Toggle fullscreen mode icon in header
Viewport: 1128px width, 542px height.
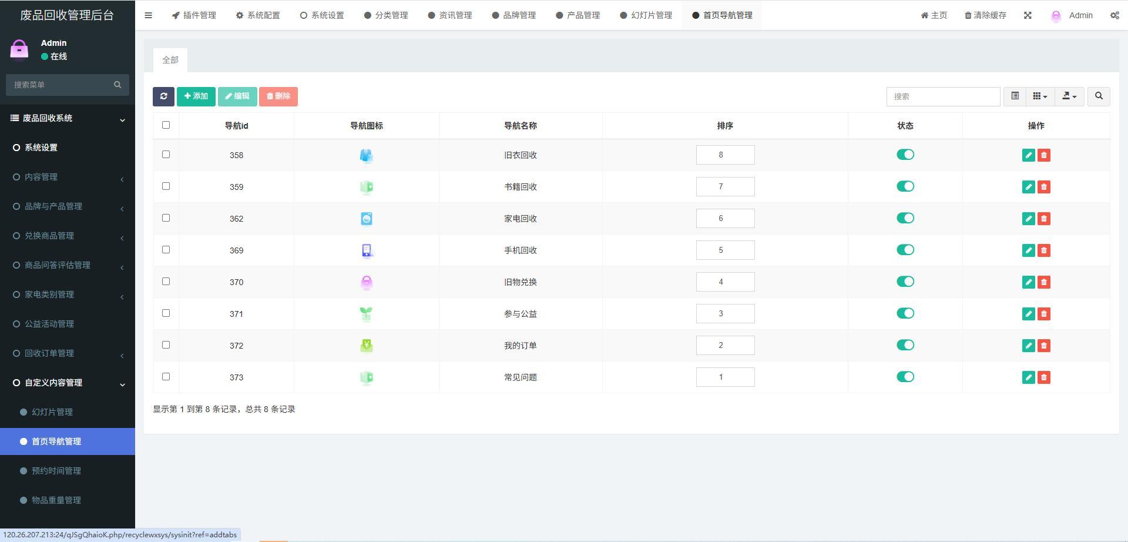1028,15
